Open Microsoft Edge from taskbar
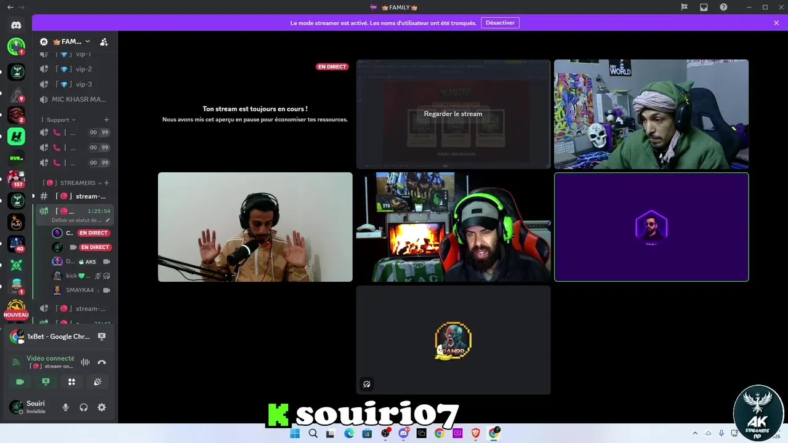 [349, 433]
